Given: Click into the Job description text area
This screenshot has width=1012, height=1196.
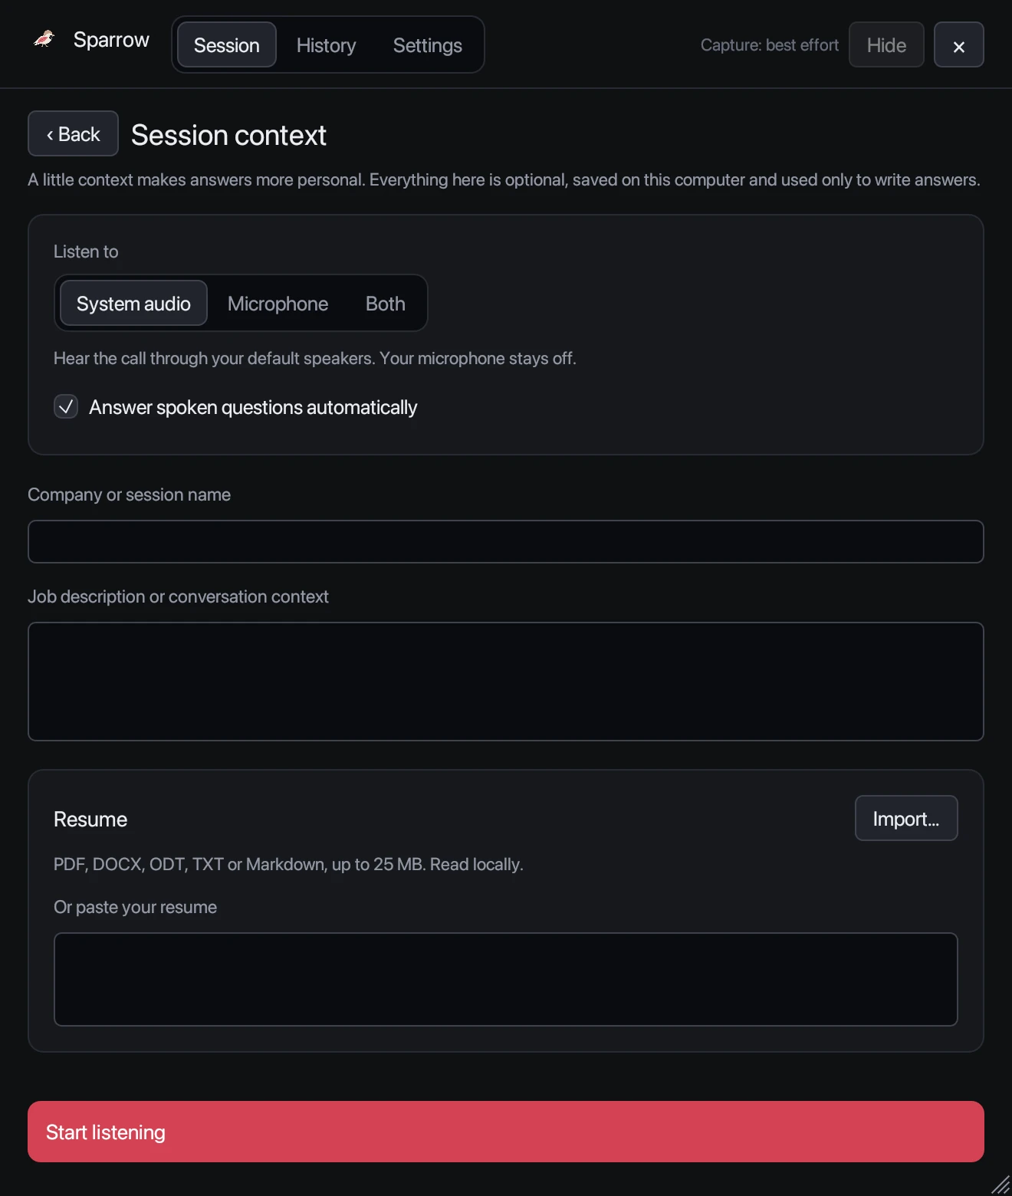Looking at the screenshot, I should [506, 682].
